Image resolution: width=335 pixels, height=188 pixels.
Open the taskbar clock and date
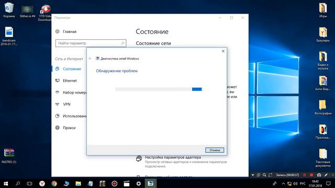point(315,183)
